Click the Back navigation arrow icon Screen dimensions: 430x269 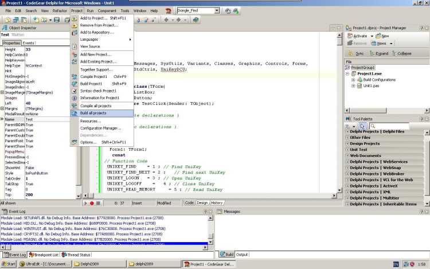[x=166, y=20]
